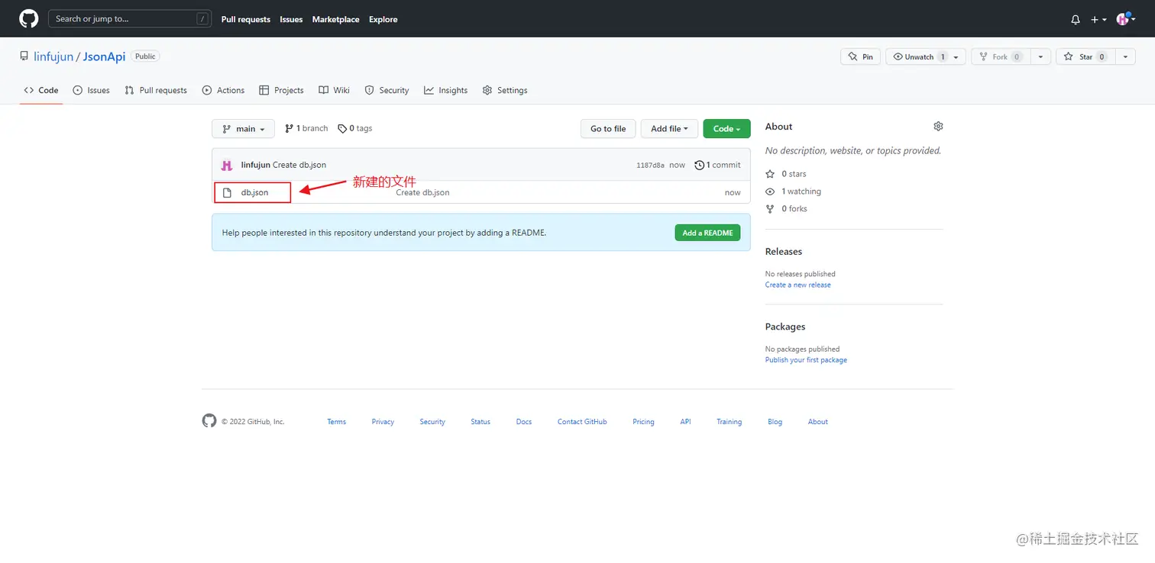Image resolution: width=1155 pixels, height=563 pixels.
Task: Click the Security shield icon tab
Action: coord(369,90)
